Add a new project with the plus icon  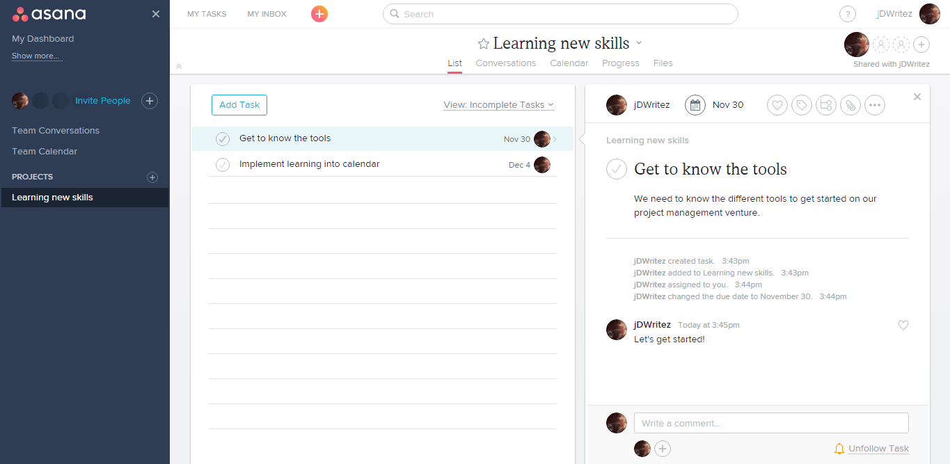point(152,177)
